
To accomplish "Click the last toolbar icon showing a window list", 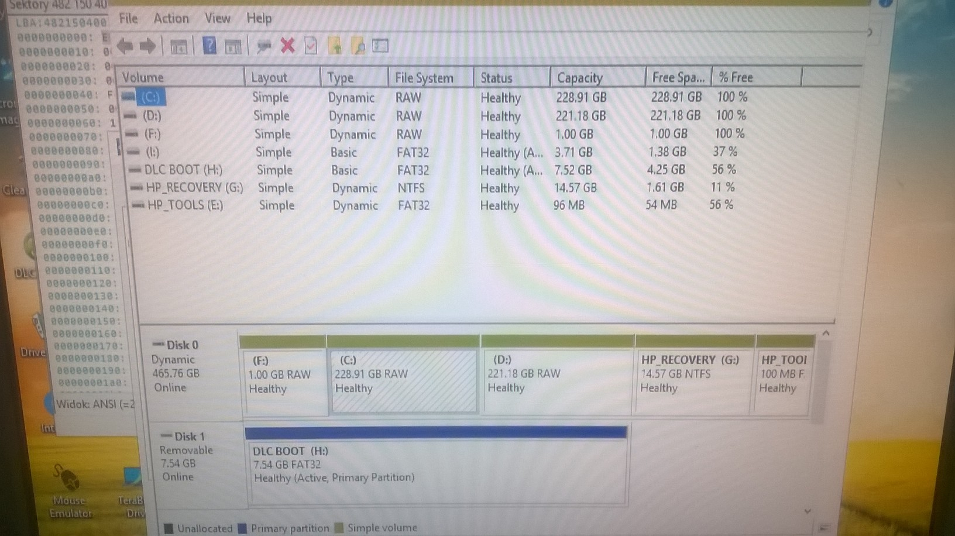I will 380,45.
